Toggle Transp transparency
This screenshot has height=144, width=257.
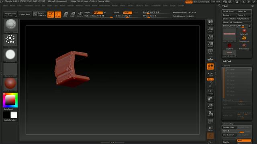coord(210,128)
